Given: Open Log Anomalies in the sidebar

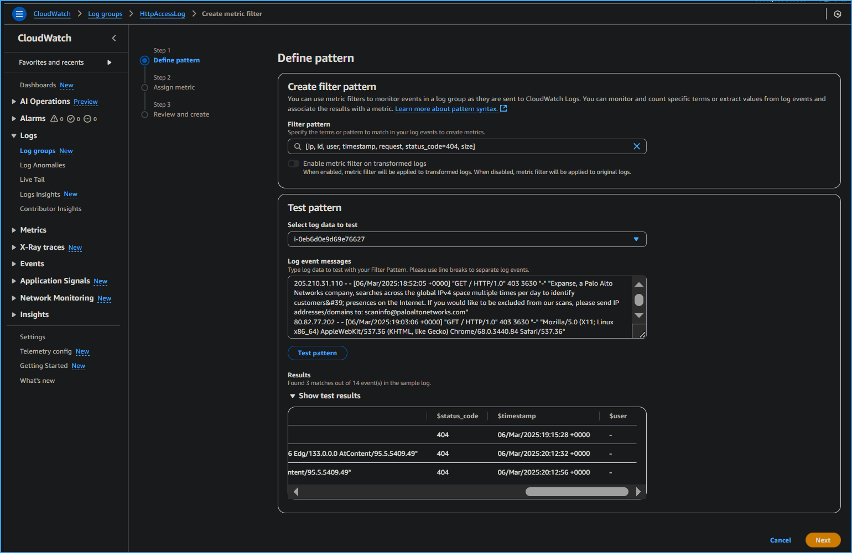Looking at the screenshot, I should pos(42,165).
